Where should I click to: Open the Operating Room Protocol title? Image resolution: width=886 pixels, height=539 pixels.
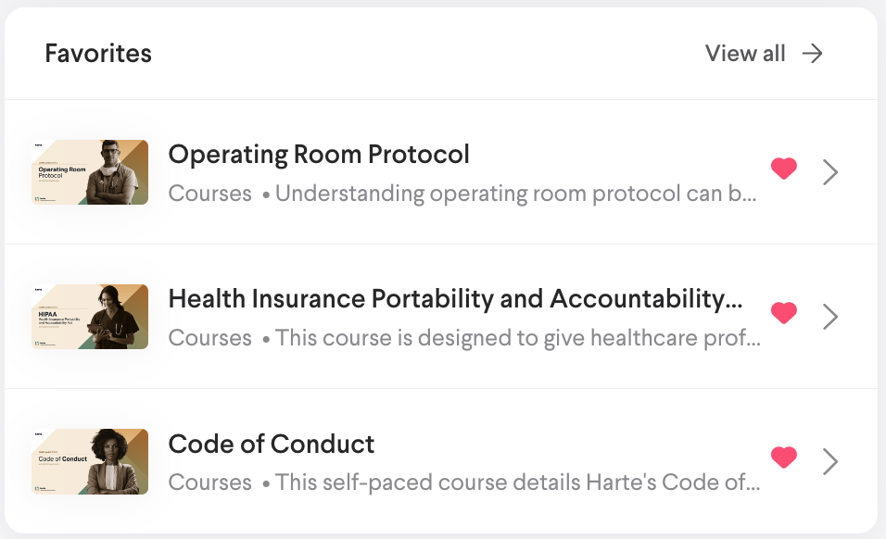(319, 154)
